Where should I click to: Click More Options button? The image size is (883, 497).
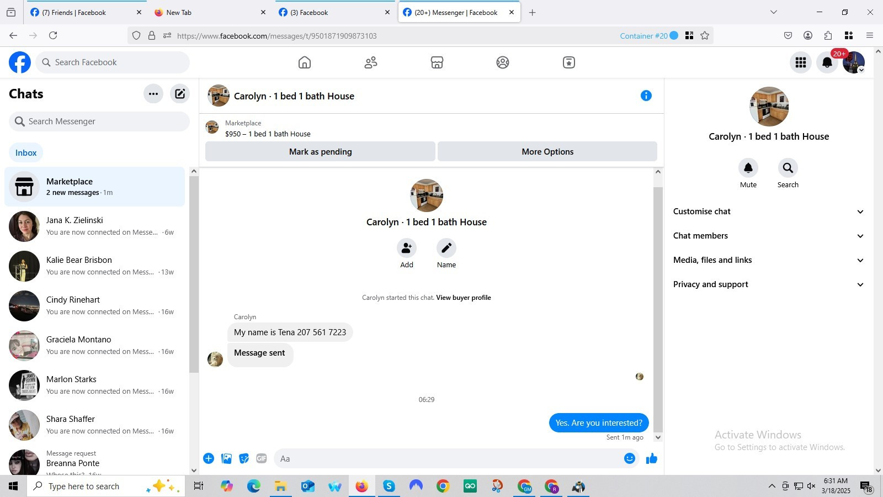tap(547, 152)
